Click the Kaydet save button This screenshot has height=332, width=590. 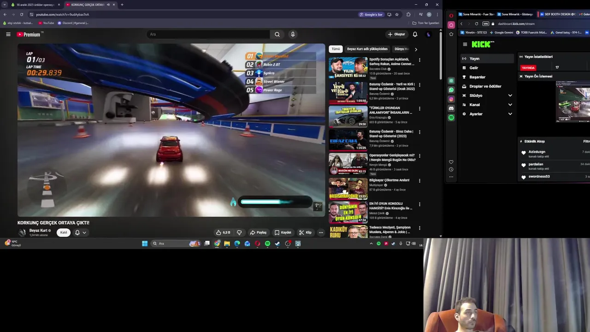click(x=283, y=232)
